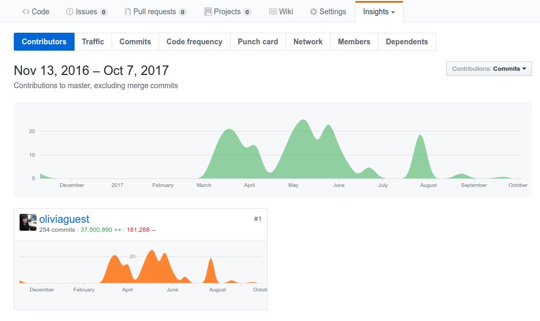Open the Wiki tab
The image size is (540, 321).
[281, 12]
